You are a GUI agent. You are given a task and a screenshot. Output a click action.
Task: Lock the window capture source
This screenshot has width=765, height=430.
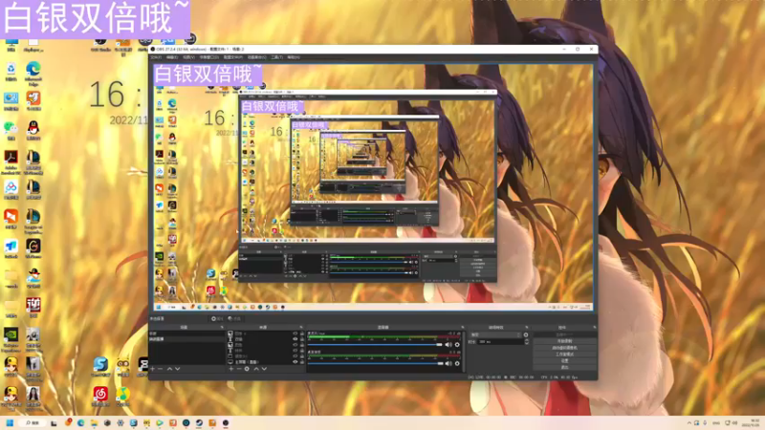[302, 356]
